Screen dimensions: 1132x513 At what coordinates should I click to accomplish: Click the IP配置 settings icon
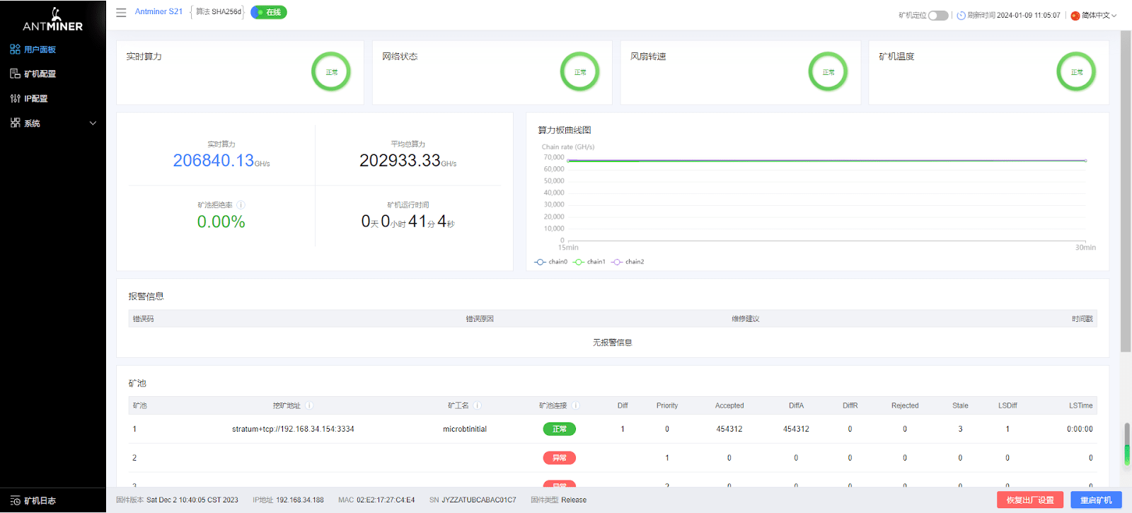(x=15, y=98)
